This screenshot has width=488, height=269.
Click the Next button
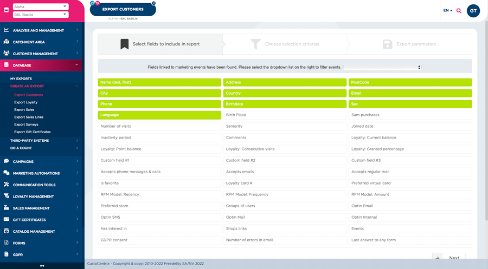(x=448, y=258)
